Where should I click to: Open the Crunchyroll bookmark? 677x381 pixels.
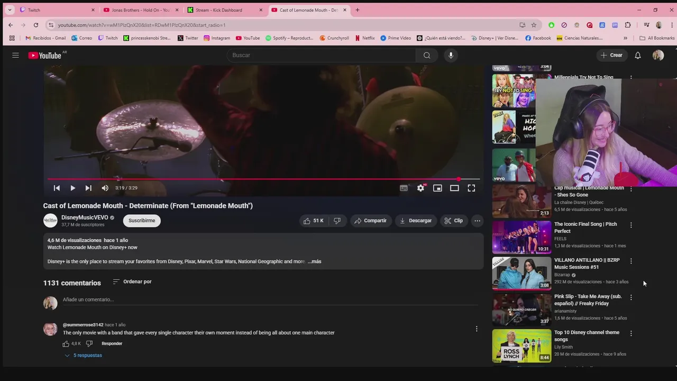click(334, 38)
